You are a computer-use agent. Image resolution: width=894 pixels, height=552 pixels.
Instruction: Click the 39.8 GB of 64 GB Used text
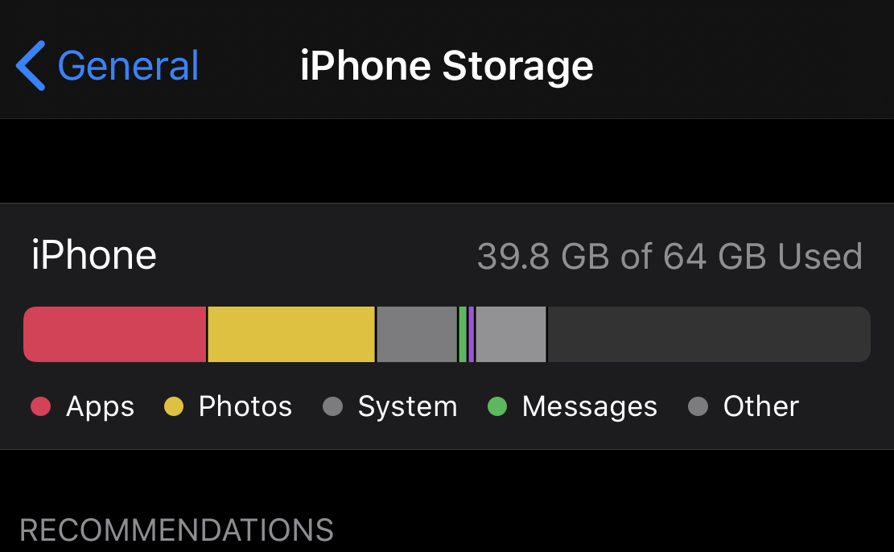pos(669,257)
